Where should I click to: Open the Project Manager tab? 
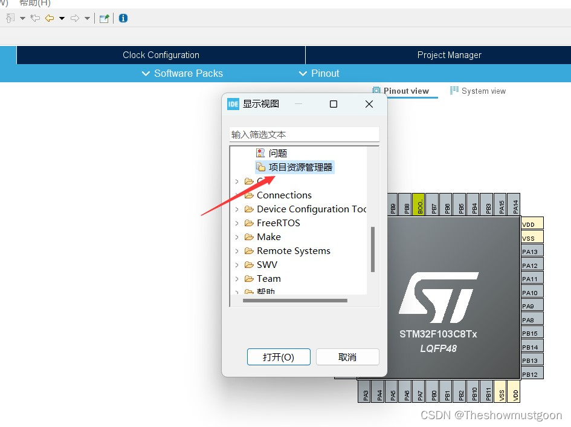450,55
